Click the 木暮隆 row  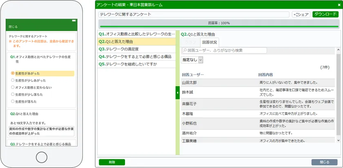click(x=258, y=114)
